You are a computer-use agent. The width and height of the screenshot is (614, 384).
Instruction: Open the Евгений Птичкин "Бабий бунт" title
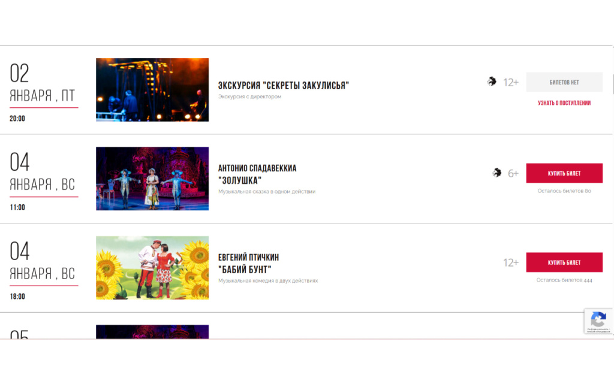[x=248, y=264]
